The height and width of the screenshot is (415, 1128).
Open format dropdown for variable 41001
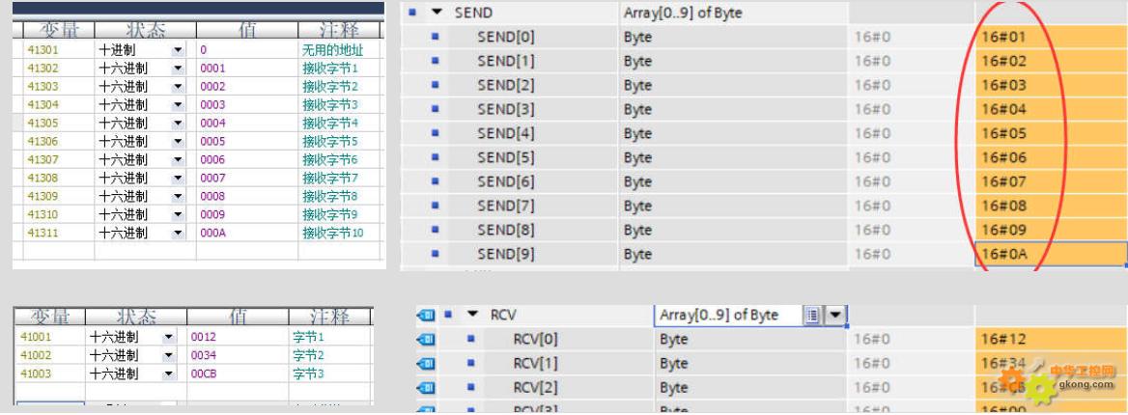coord(168,337)
